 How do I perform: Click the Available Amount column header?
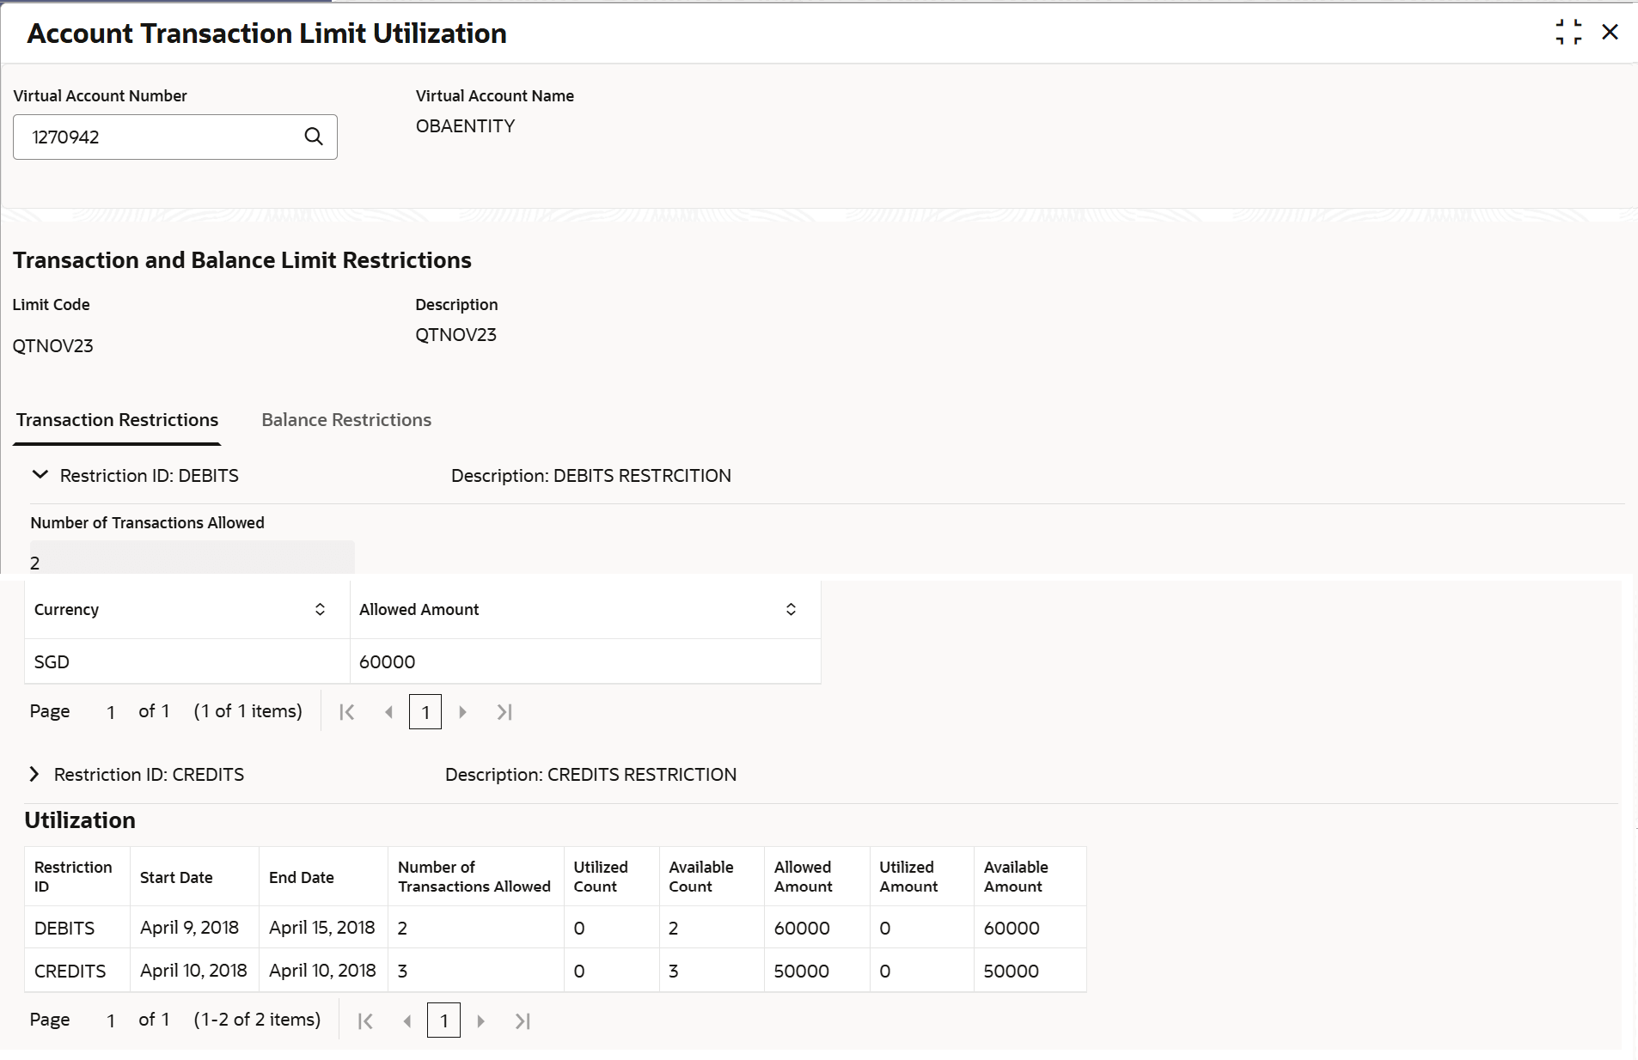pyautogui.click(x=1030, y=876)
